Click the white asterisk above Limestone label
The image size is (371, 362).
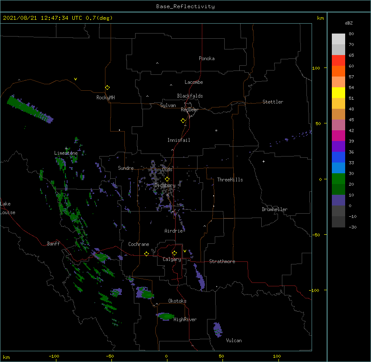[66, 149]
